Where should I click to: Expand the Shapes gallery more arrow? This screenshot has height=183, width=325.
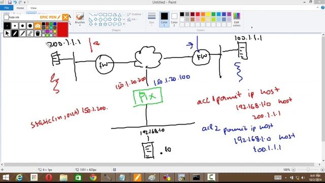point(124,24)
